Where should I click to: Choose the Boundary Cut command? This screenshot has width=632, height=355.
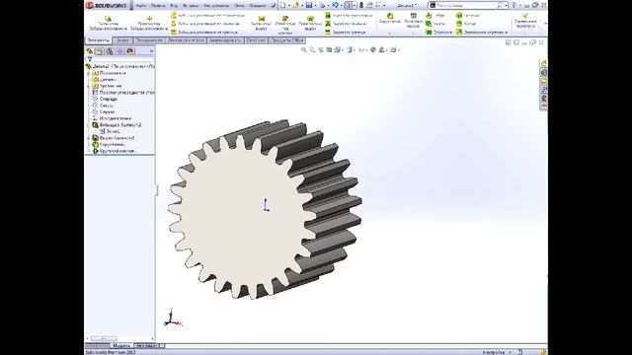click(346, 32)
